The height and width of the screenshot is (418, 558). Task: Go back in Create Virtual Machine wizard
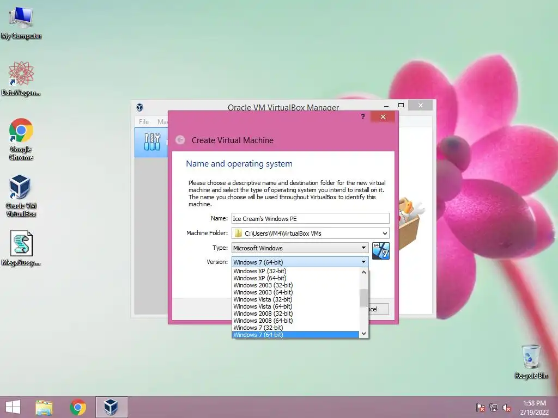pos(180,140)
